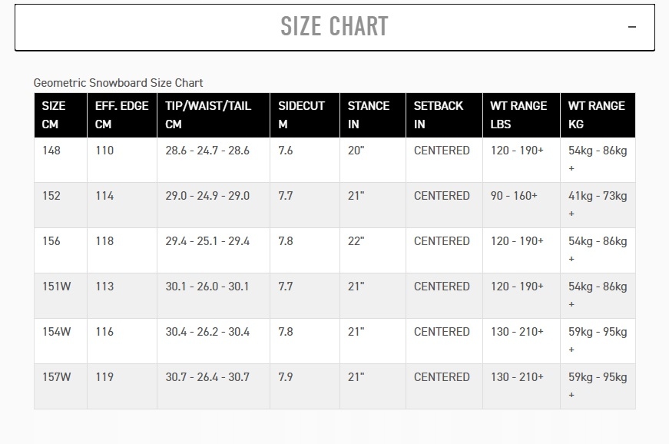
Task: Select the 152 size row cell
Action: (51, 196)
